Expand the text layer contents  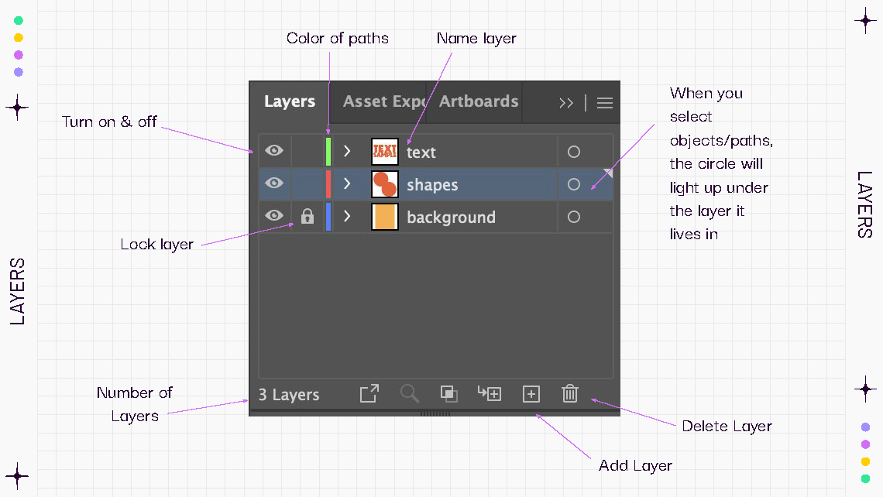coord(346,150)
